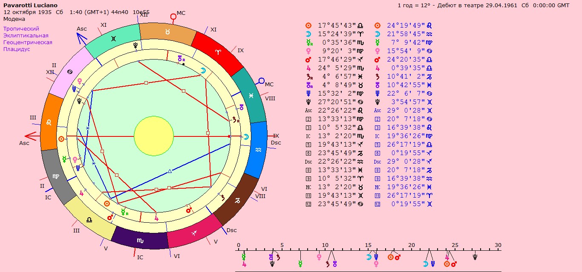This screenshot has height=272, width=582.
Task: Click the red MC circle marker above the wheel
Action: 173,17
